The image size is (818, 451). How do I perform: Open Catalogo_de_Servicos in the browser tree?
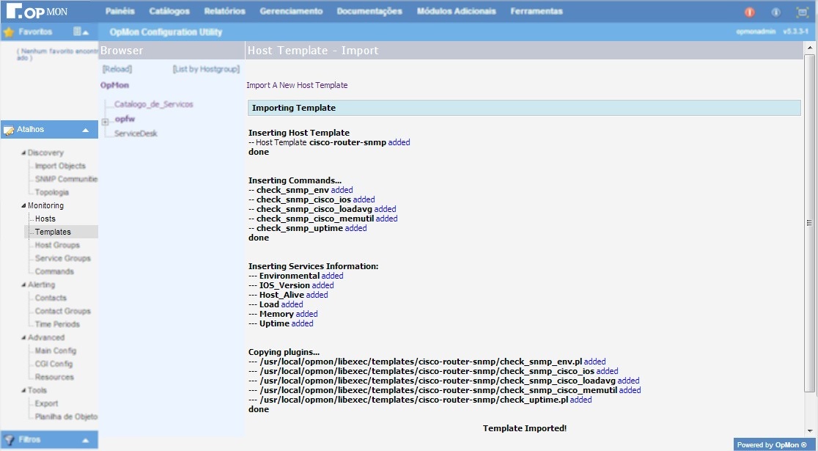[x=153, y=104]
